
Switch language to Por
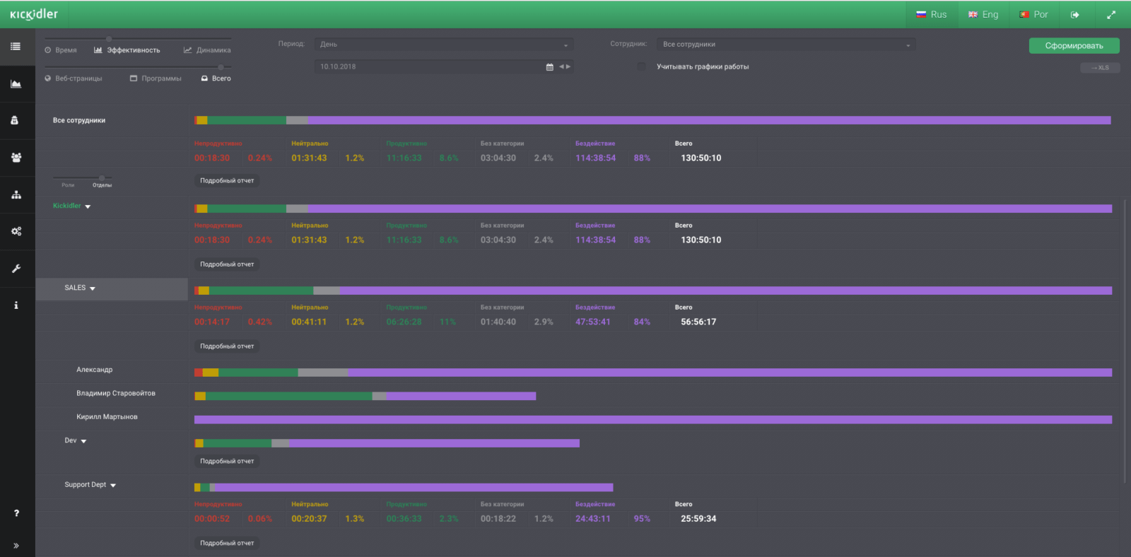(1033, 15)
